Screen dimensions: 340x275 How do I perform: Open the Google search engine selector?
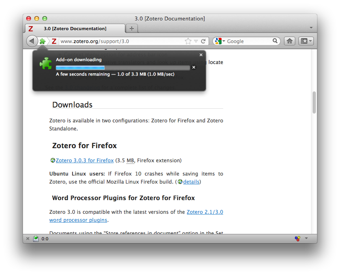pyautogui.click(x=220, y=41)
